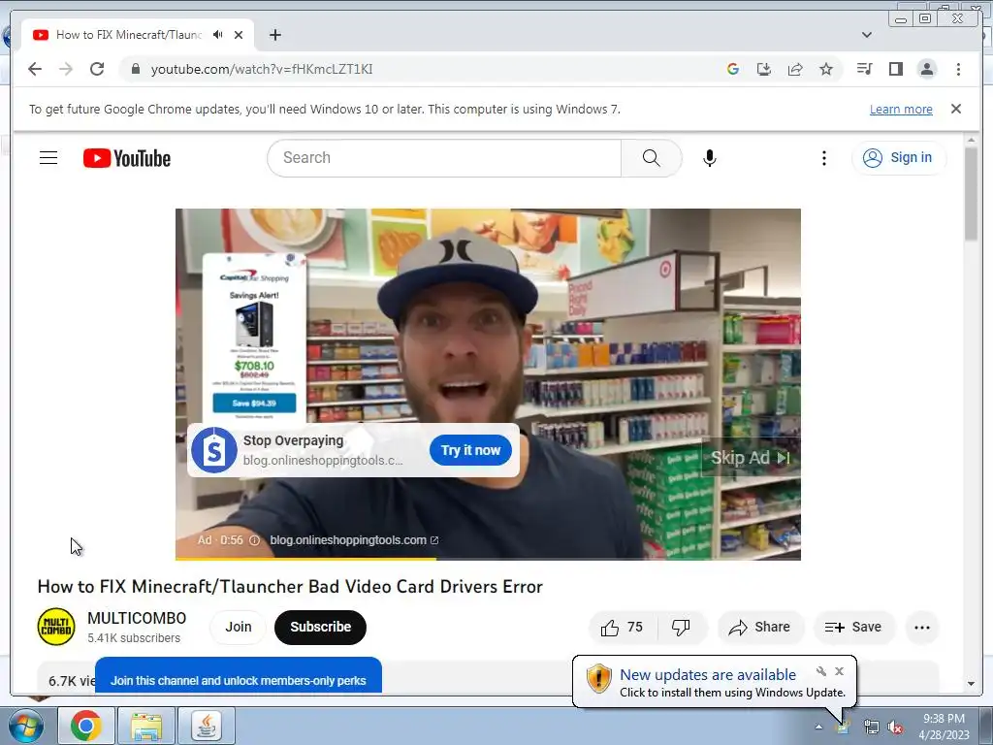This screenshot has height=745, width=993.
Task: Save the video to playlist
Action: coord(853,628)
